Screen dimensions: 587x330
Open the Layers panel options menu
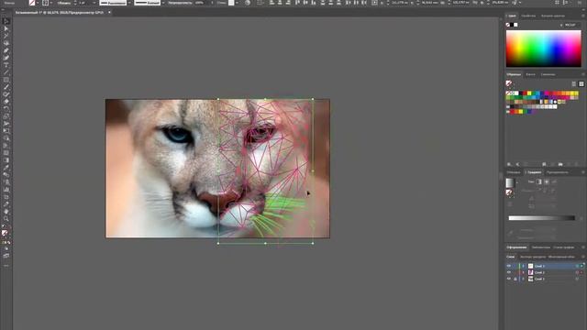[583, 257]
